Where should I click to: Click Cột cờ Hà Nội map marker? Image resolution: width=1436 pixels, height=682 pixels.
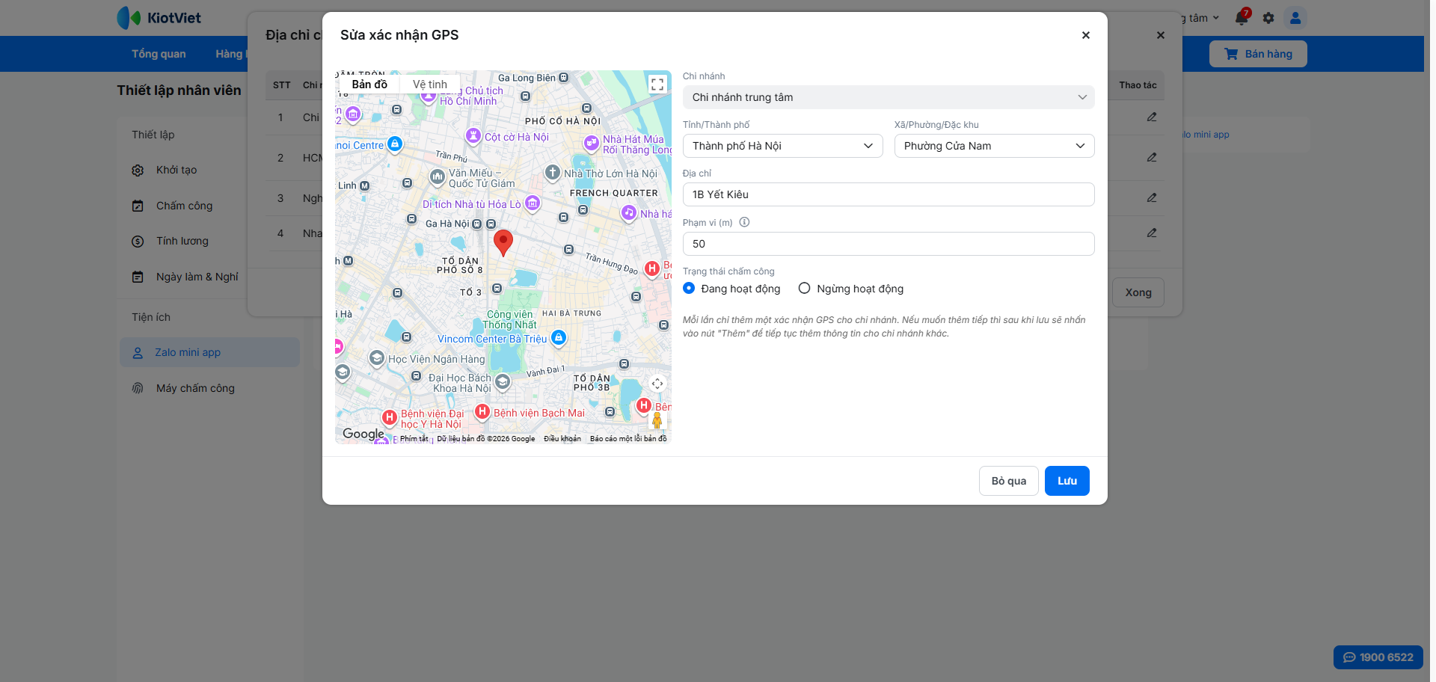point(473,135)
